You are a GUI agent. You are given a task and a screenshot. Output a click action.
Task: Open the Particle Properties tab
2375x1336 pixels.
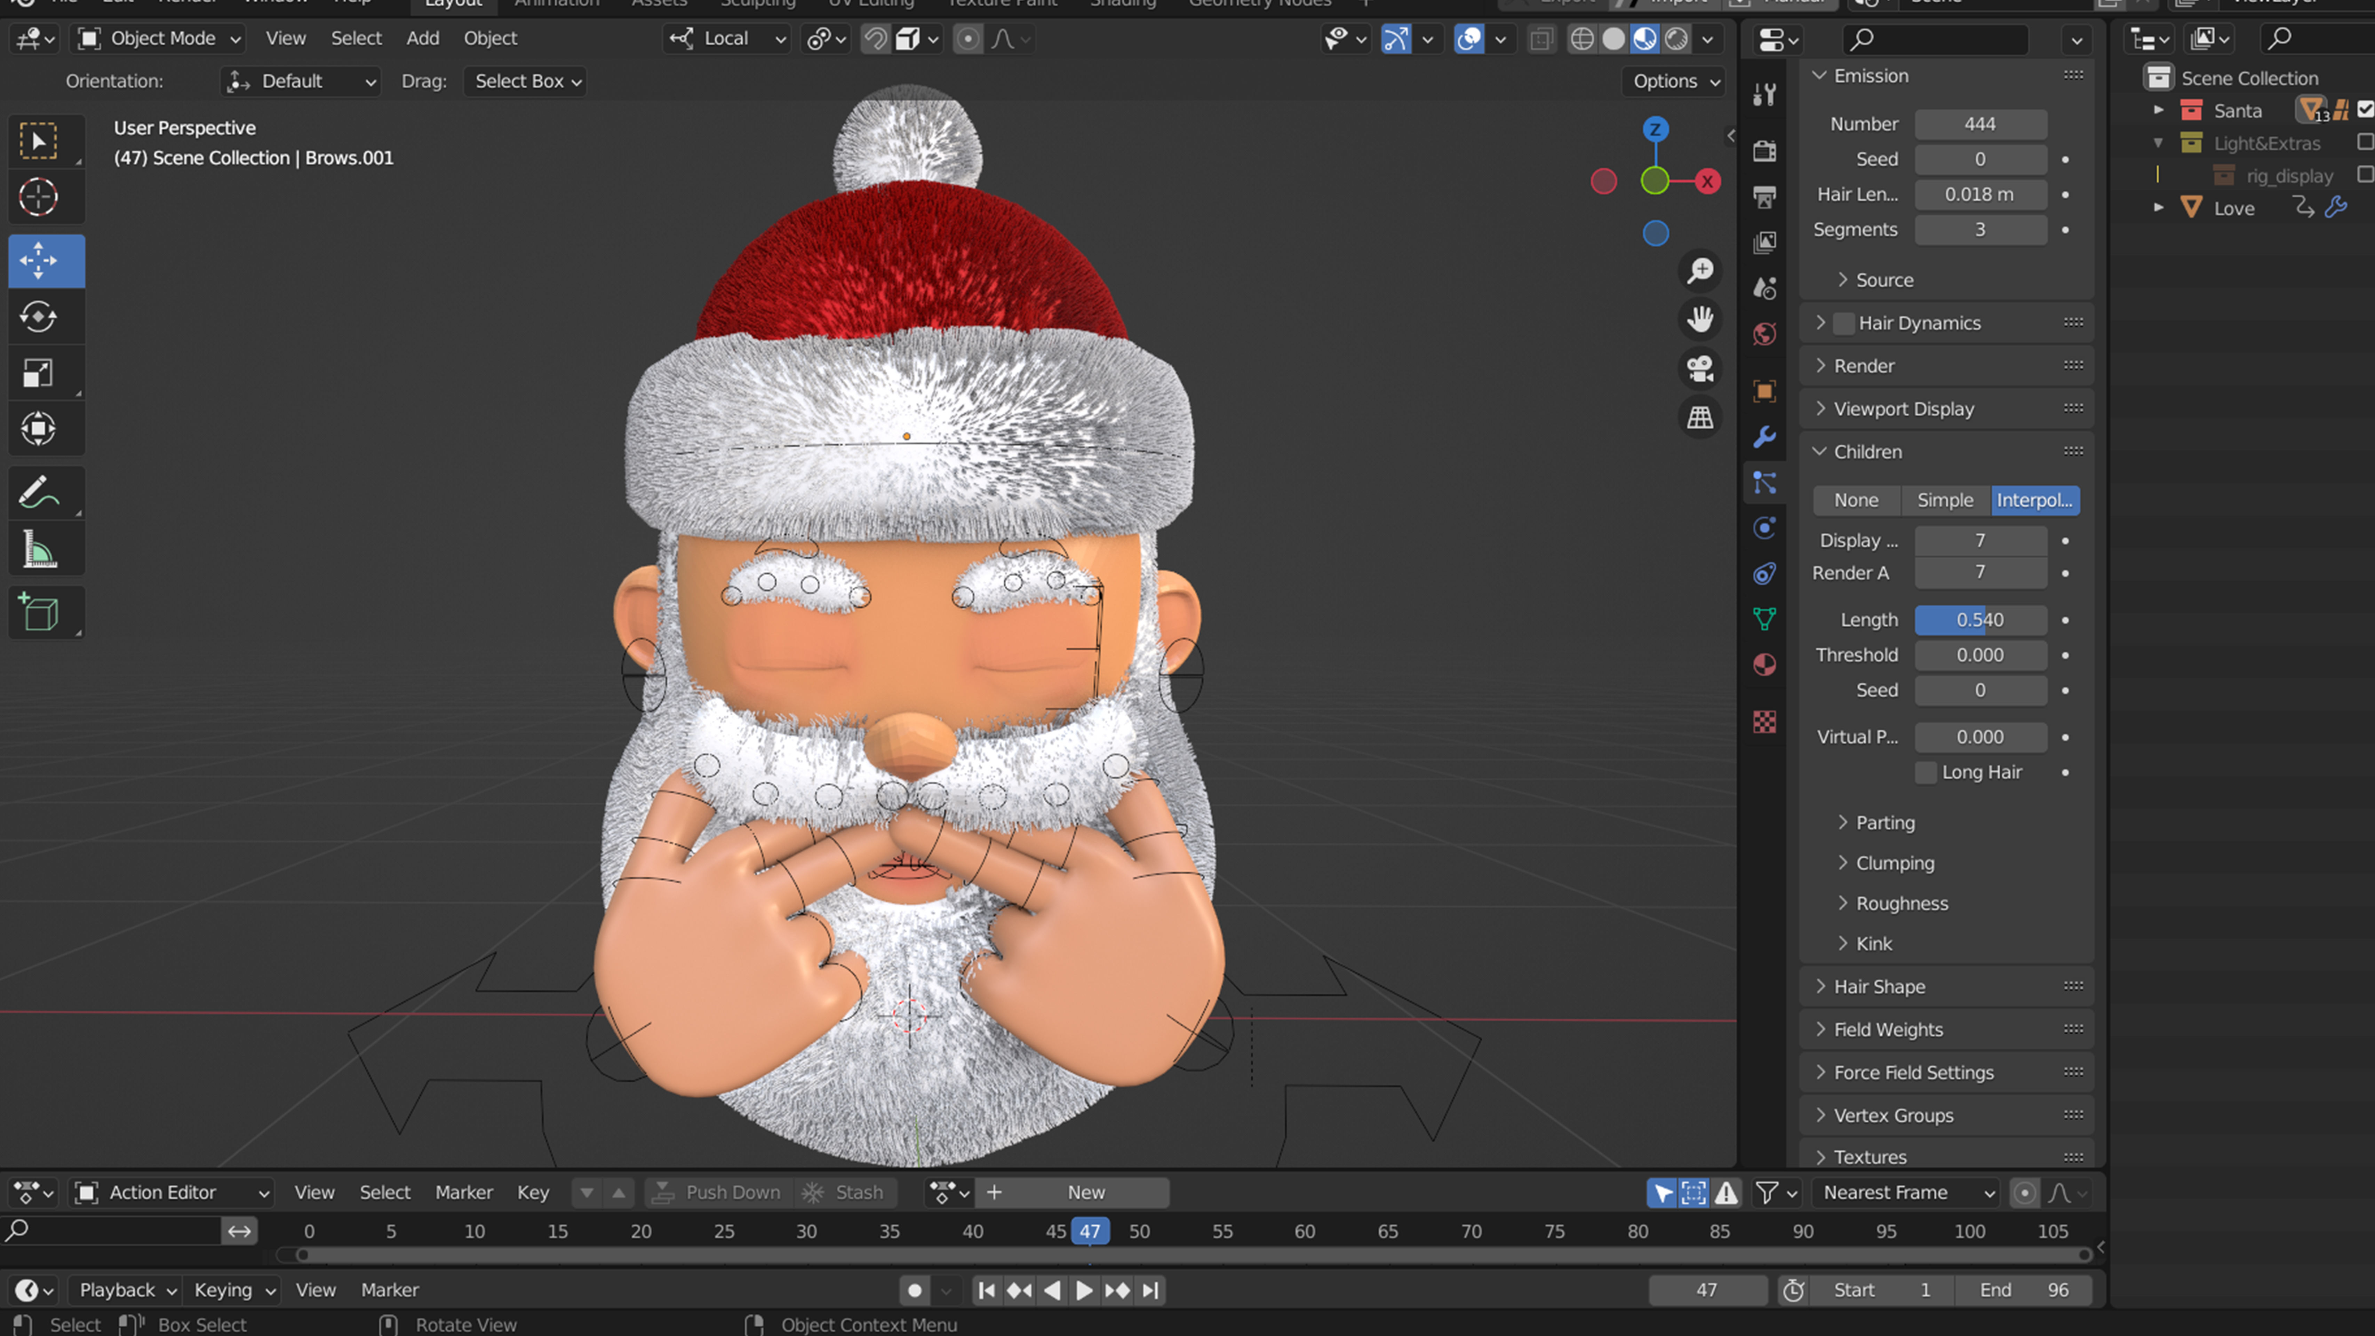tap(1765, 483)
